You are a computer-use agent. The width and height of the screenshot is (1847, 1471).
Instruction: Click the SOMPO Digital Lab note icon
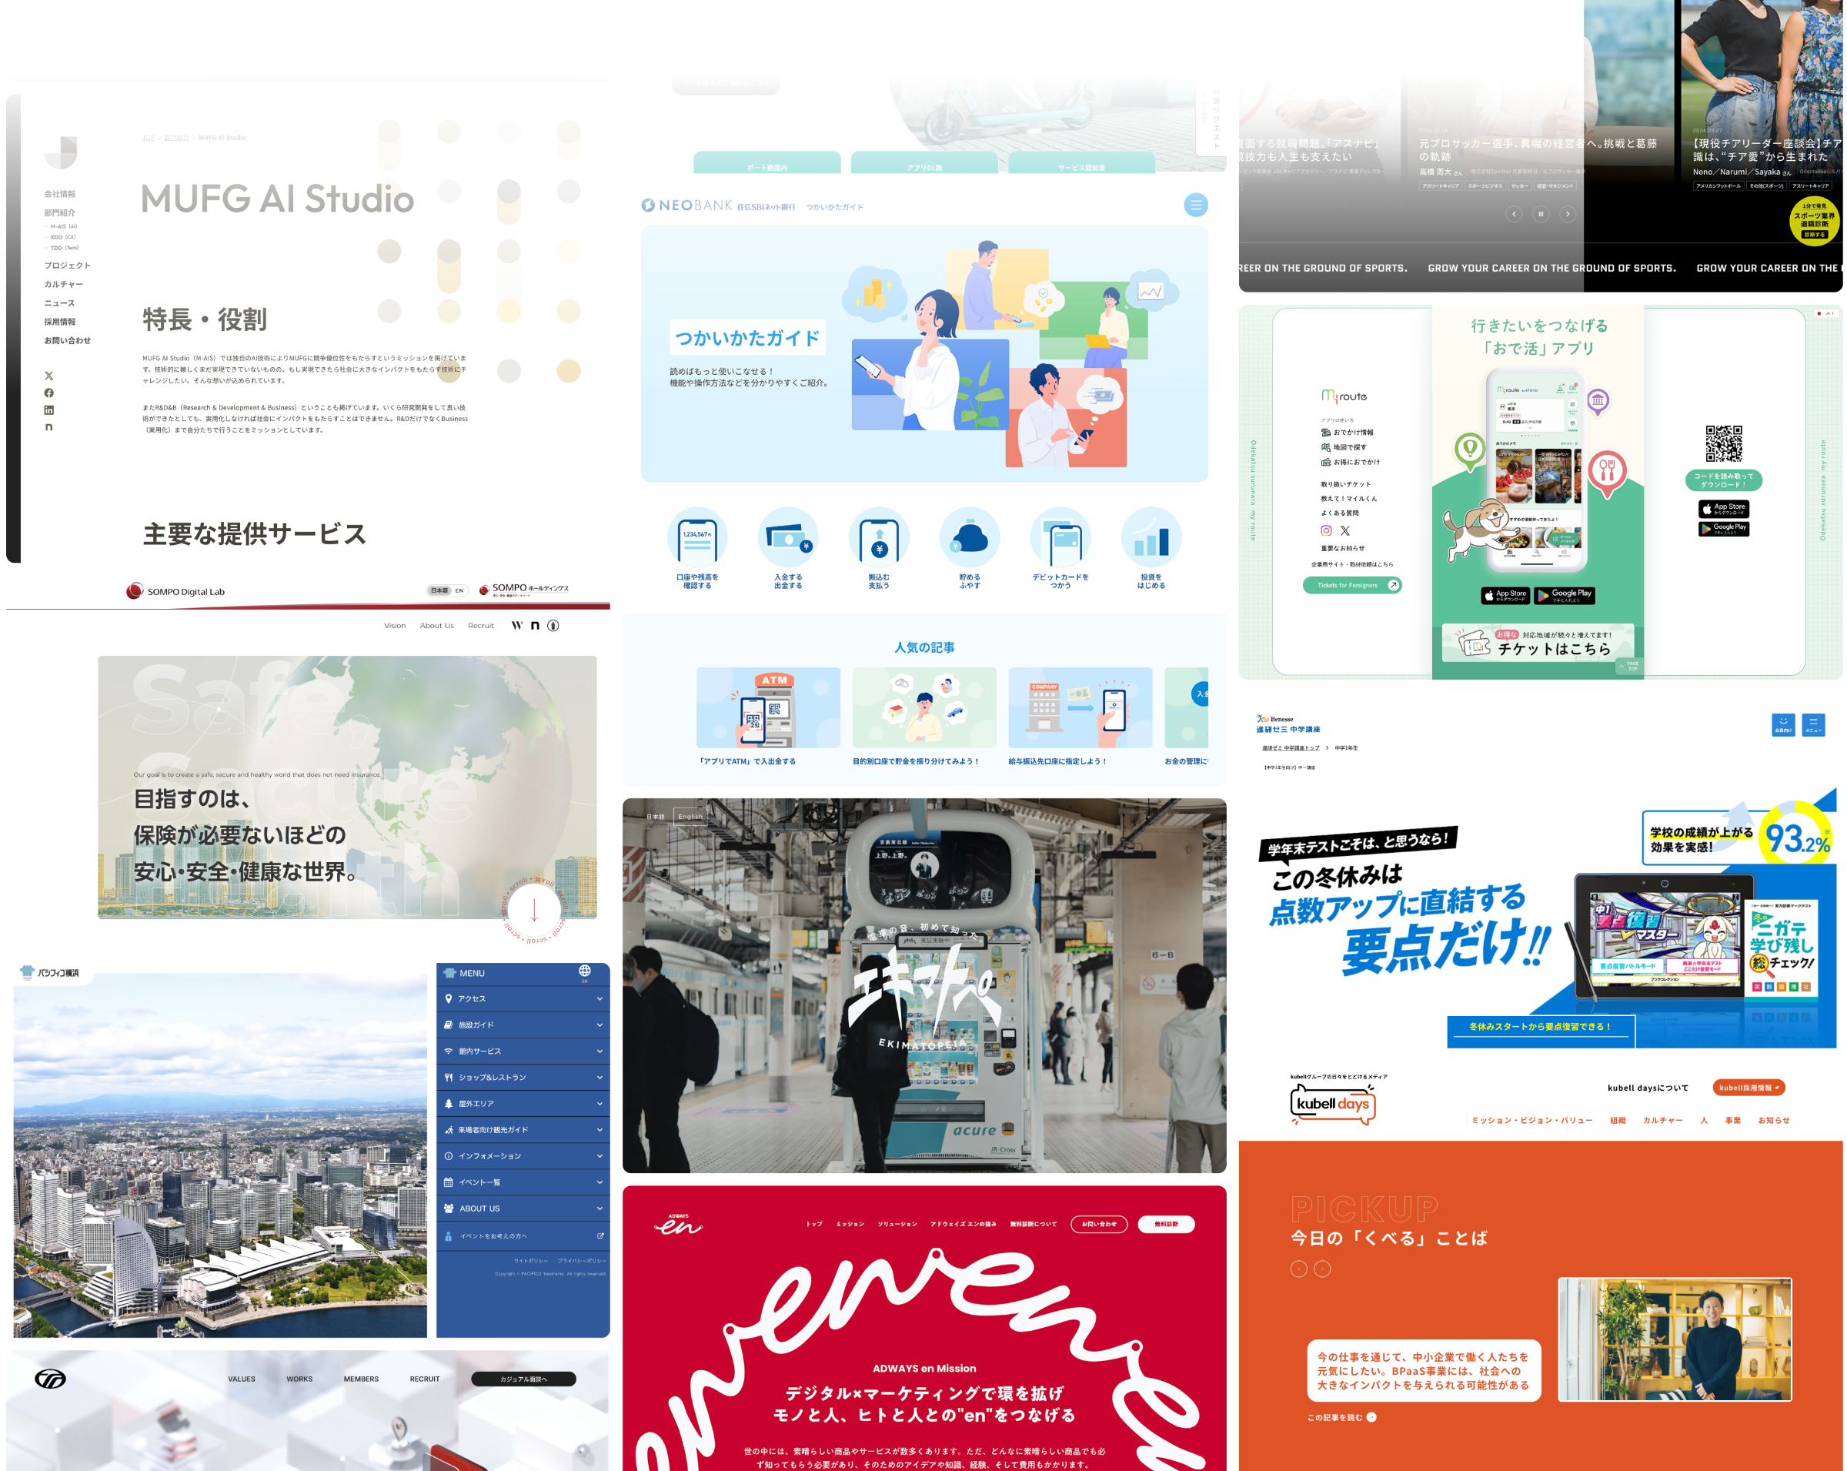pos(535,625)
